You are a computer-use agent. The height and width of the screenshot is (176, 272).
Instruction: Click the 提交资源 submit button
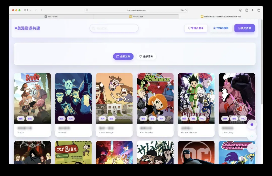coord(244,28)
